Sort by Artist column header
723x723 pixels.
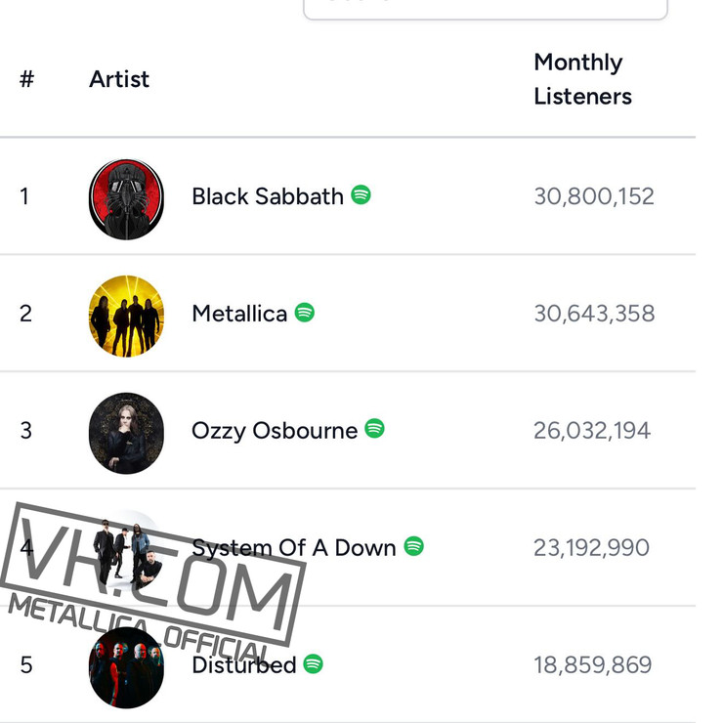click(x=119, y=79)
